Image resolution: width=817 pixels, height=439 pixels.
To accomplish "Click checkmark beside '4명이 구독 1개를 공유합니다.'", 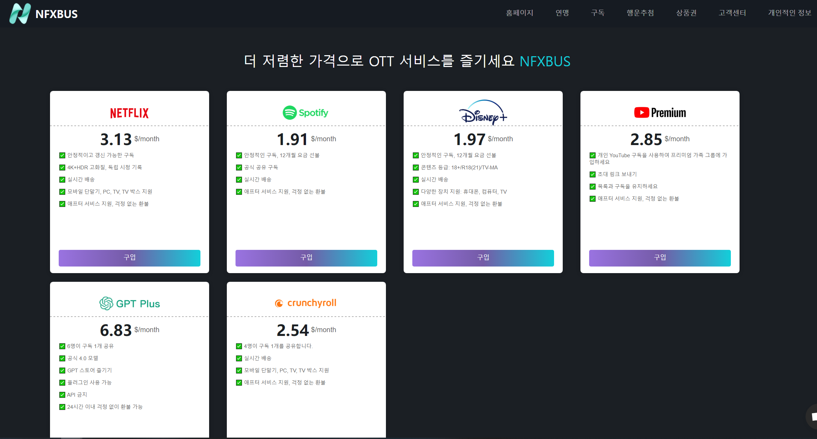I will 239,346.
